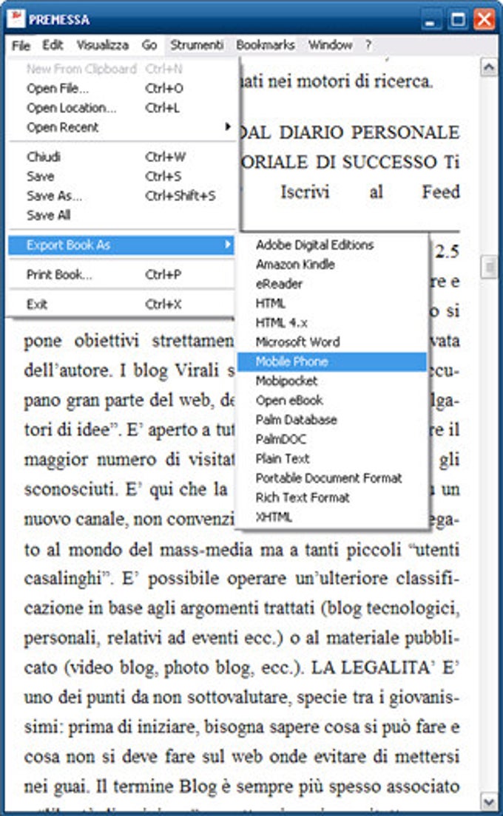This screenshot has height=816, width=503.
Task: Export as eReader format
Action: (331, 284)
